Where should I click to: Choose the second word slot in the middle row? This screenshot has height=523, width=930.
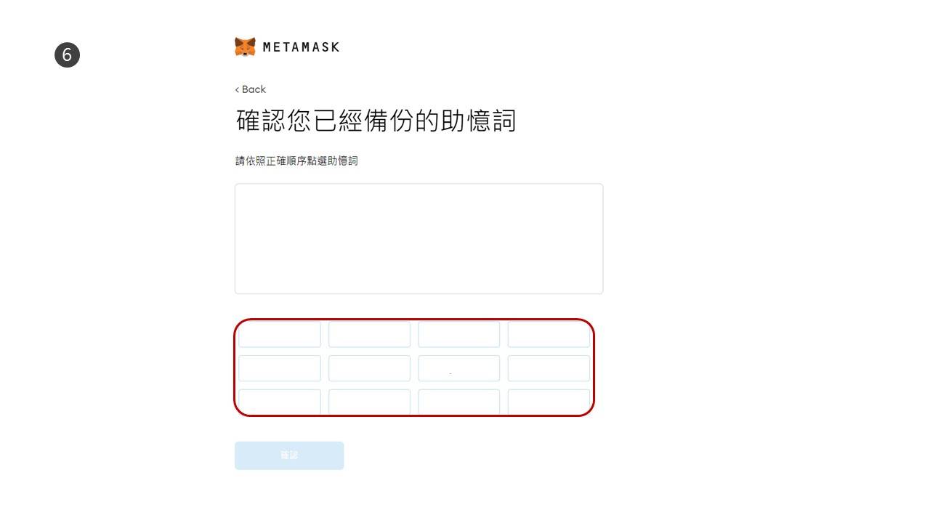tap(369, 368)
